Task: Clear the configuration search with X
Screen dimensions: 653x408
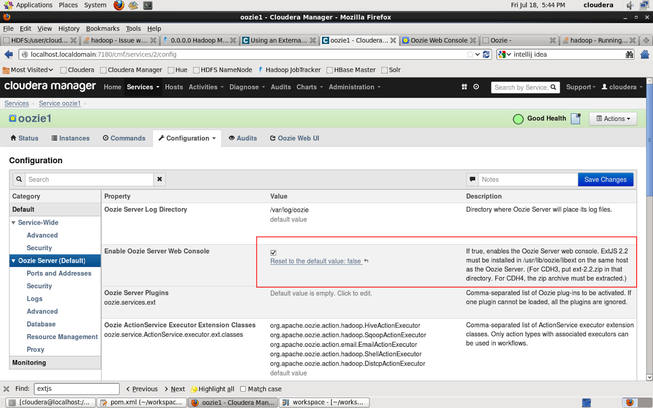Action: pos(160,179)
